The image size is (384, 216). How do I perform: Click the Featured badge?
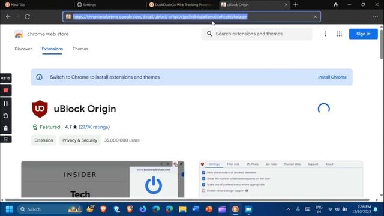[47, 127]
